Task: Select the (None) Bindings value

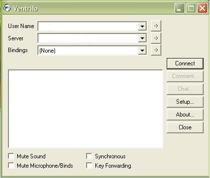Action: (x=47, y=51)
